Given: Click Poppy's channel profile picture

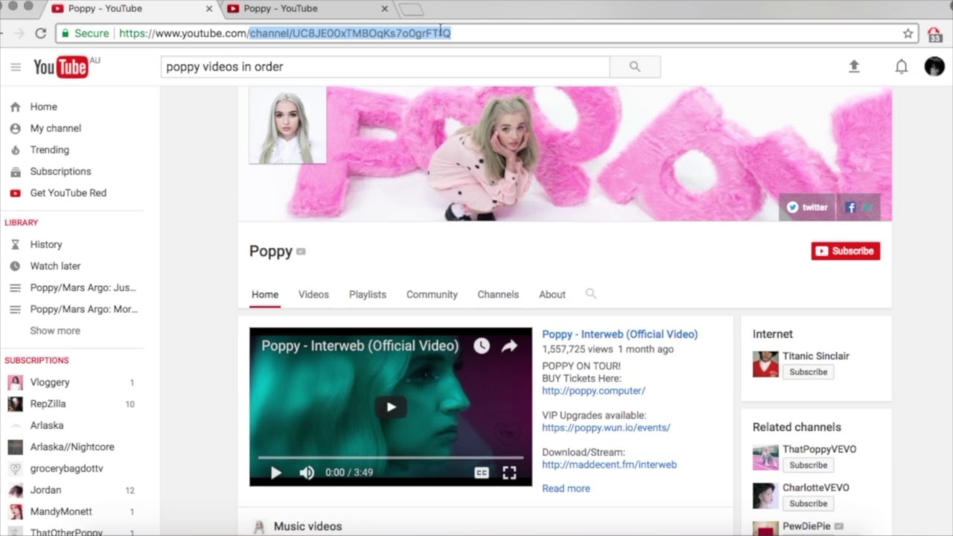Looking at the screenshot, I should coord(287,124).
